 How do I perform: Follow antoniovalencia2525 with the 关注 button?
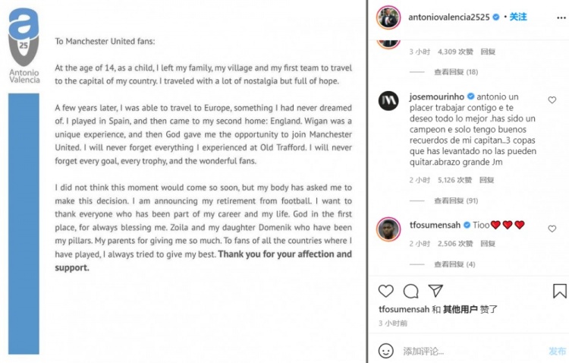[x=518, y=16]
